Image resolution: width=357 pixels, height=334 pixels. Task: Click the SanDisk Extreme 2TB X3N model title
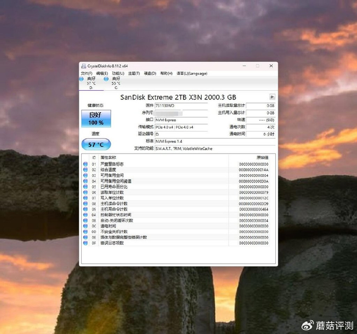[x=178, y=97]
